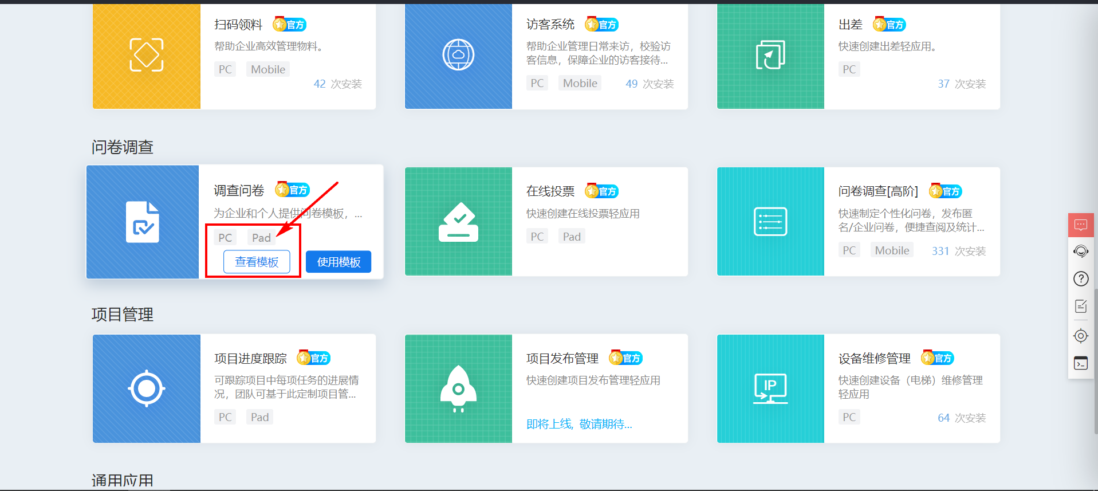Viewport: 1098px width, 491px height.
Task: Open the 项目进度跟踪 title
Action: [250, 359]
